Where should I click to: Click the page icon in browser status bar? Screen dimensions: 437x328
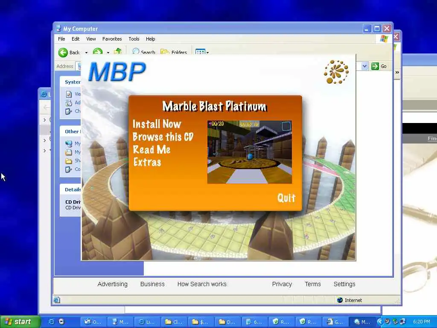[x=57, y=300]
